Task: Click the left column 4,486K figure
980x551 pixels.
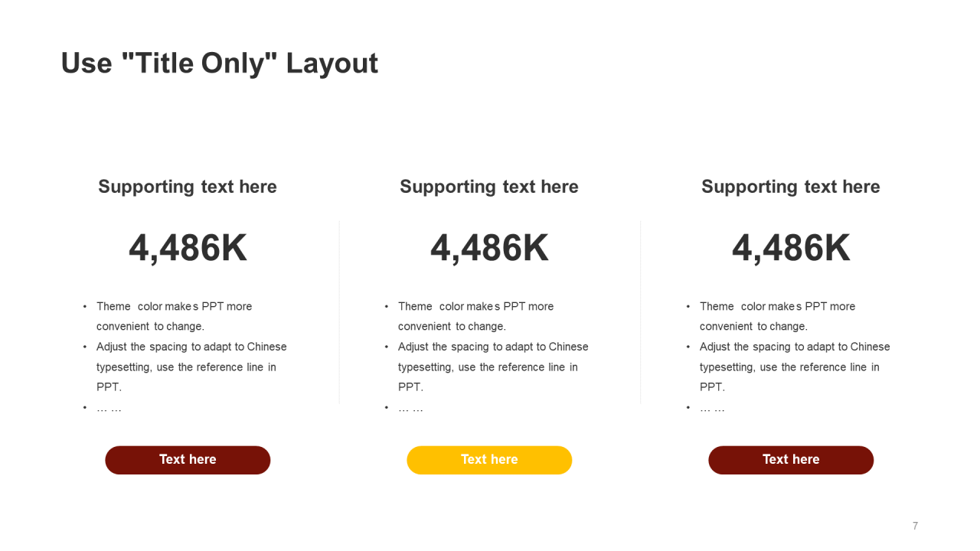Action: [x=188, y=248]
